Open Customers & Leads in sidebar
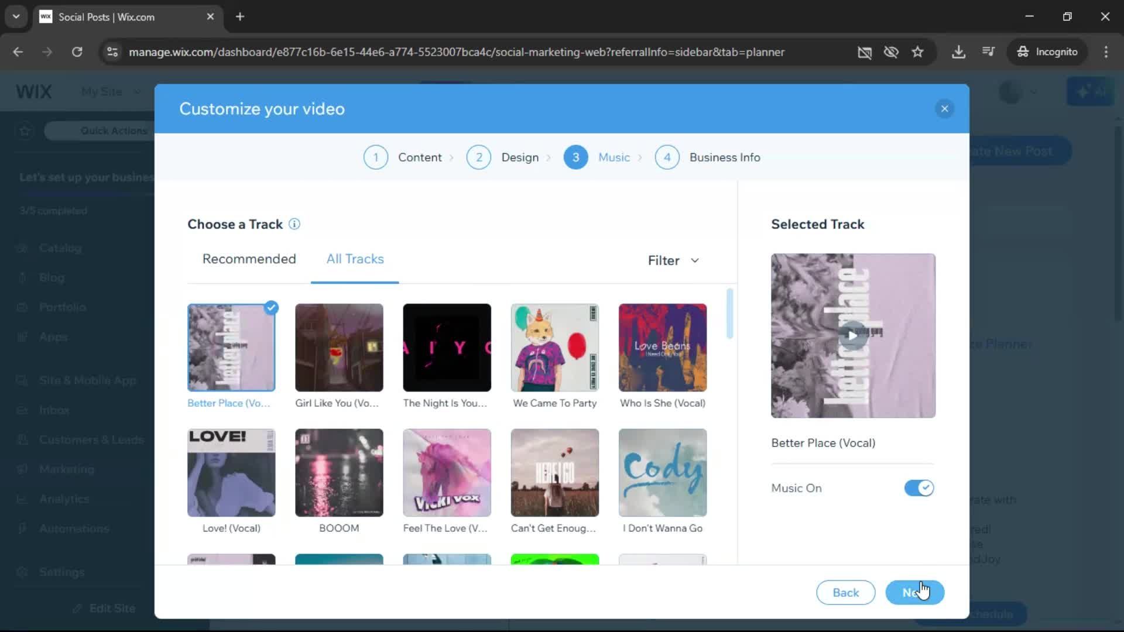 (x=91, y=439)
